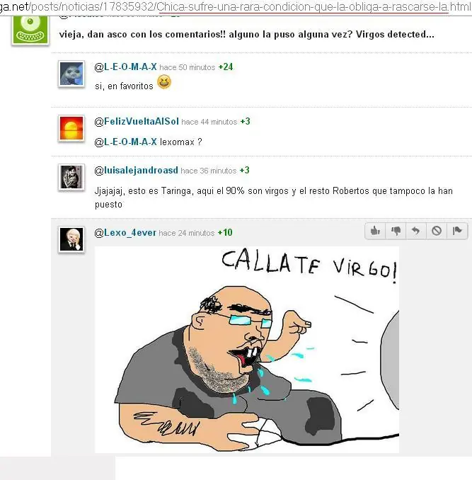The image size is (472, 480).
Task: Open the @L-E-O-M-A-X username link above 'si, en favoritos'
Action: click(x=125, y=67)
